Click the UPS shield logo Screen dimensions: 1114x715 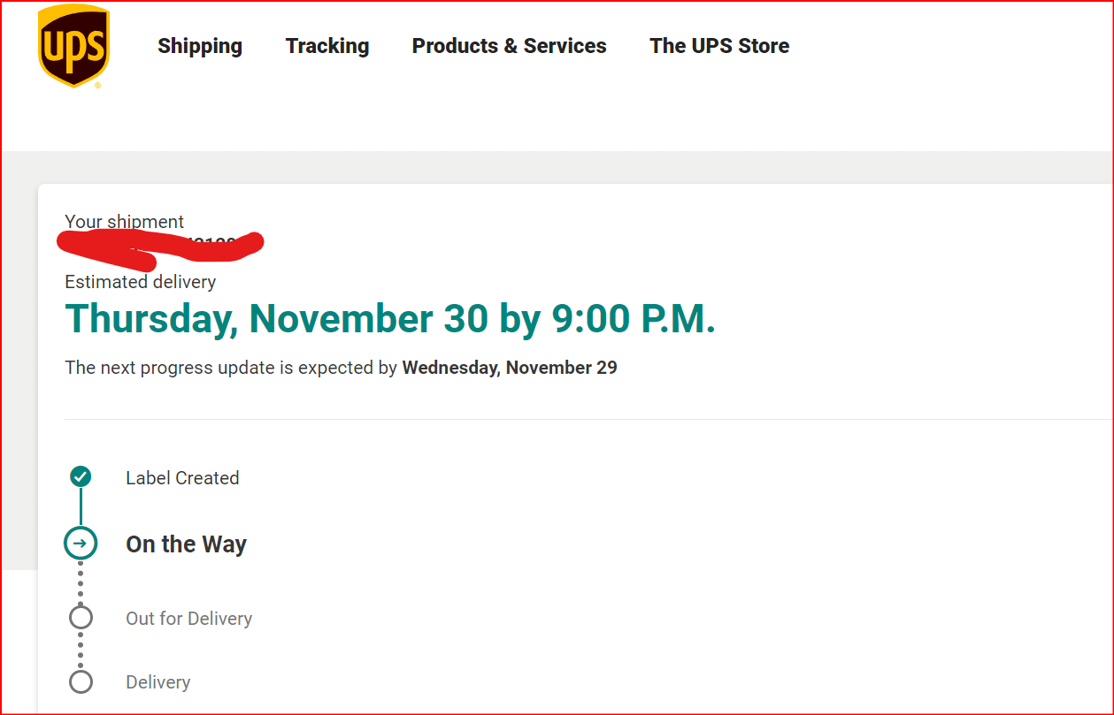[x=73, y=46]
